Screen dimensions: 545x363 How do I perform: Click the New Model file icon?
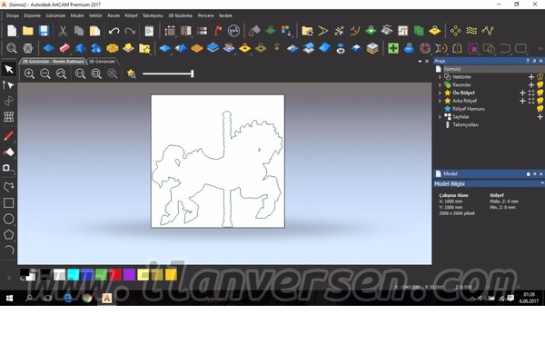pyautogui.click(x=12, y=31)
